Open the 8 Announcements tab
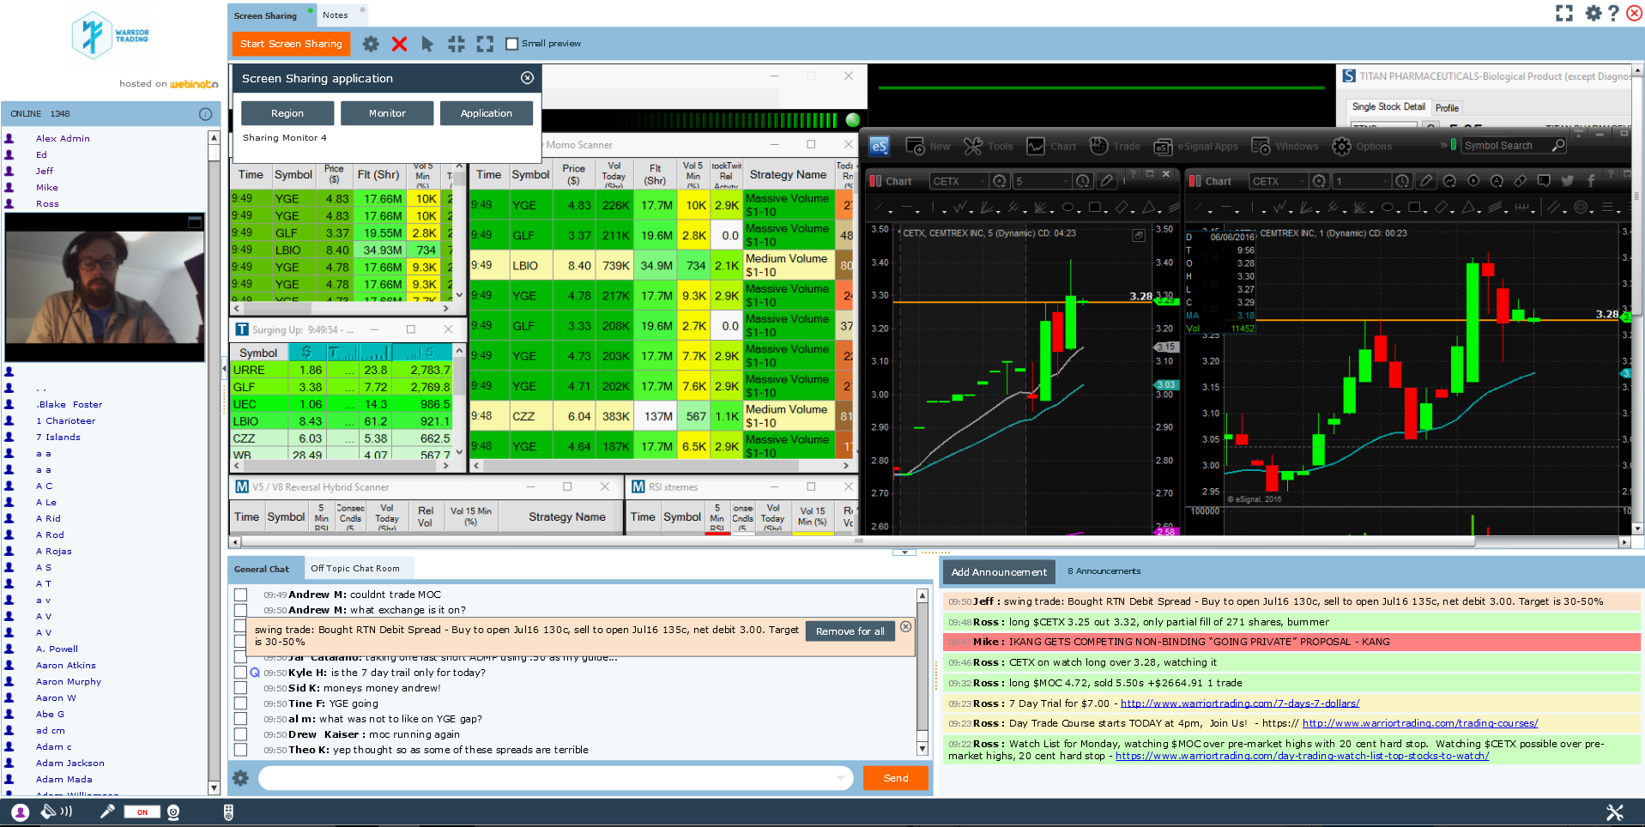This screenshot has width=1645, height=827. point(1104,570)
